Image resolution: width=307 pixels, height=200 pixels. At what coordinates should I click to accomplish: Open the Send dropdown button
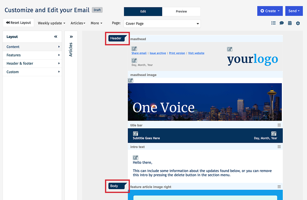pyautogui.click(x=294, y=11)
